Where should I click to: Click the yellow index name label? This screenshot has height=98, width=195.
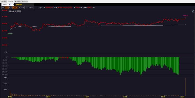(18, 5)
